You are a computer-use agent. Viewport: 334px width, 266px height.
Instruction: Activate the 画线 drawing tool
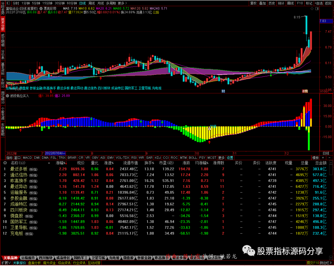tap(290, 3)
